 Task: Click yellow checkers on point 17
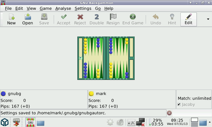[x=98, y=74]
